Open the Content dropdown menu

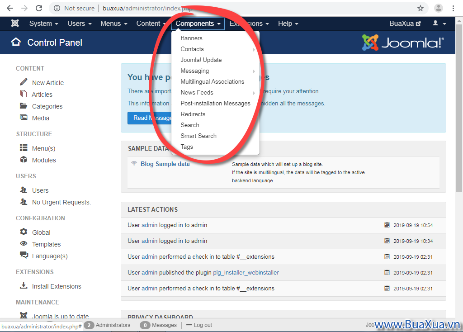pos(151,24)
